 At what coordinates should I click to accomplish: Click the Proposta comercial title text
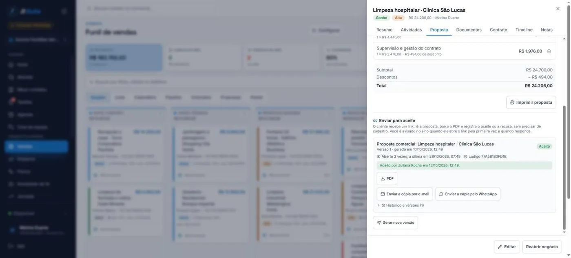pyautogui.click(x=435, y=144)
